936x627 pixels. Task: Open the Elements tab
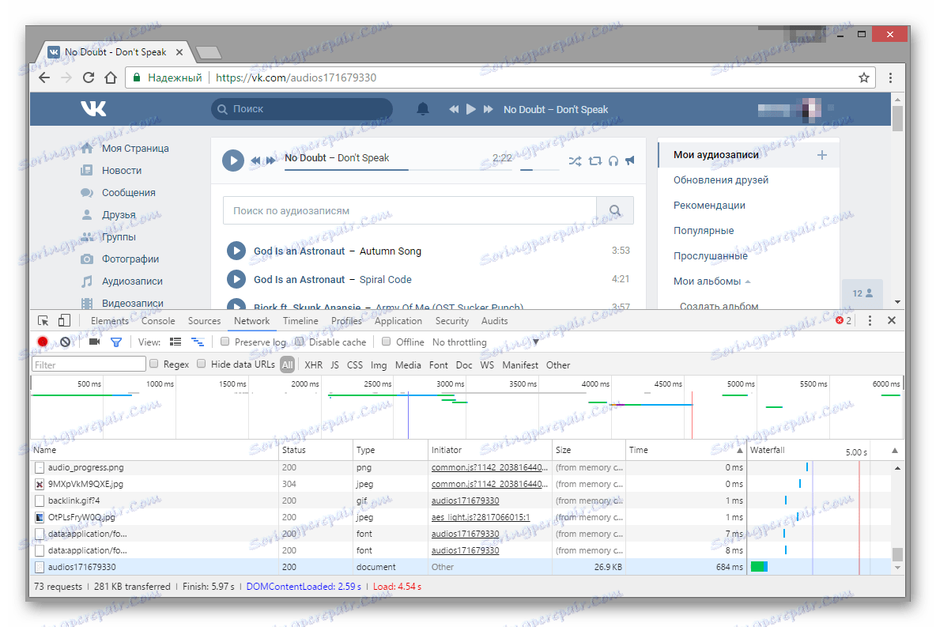tap(109, 321)
